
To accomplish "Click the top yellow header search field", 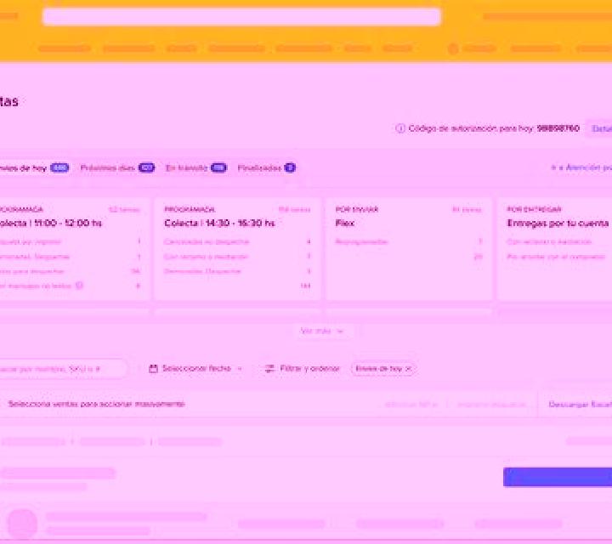I will tap(241, 17).
